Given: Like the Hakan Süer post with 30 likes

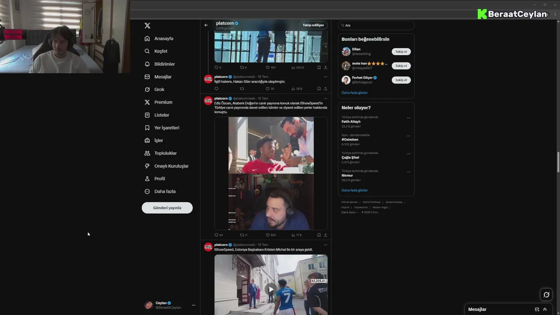Looking at the screenshot, I should point(270,88).
